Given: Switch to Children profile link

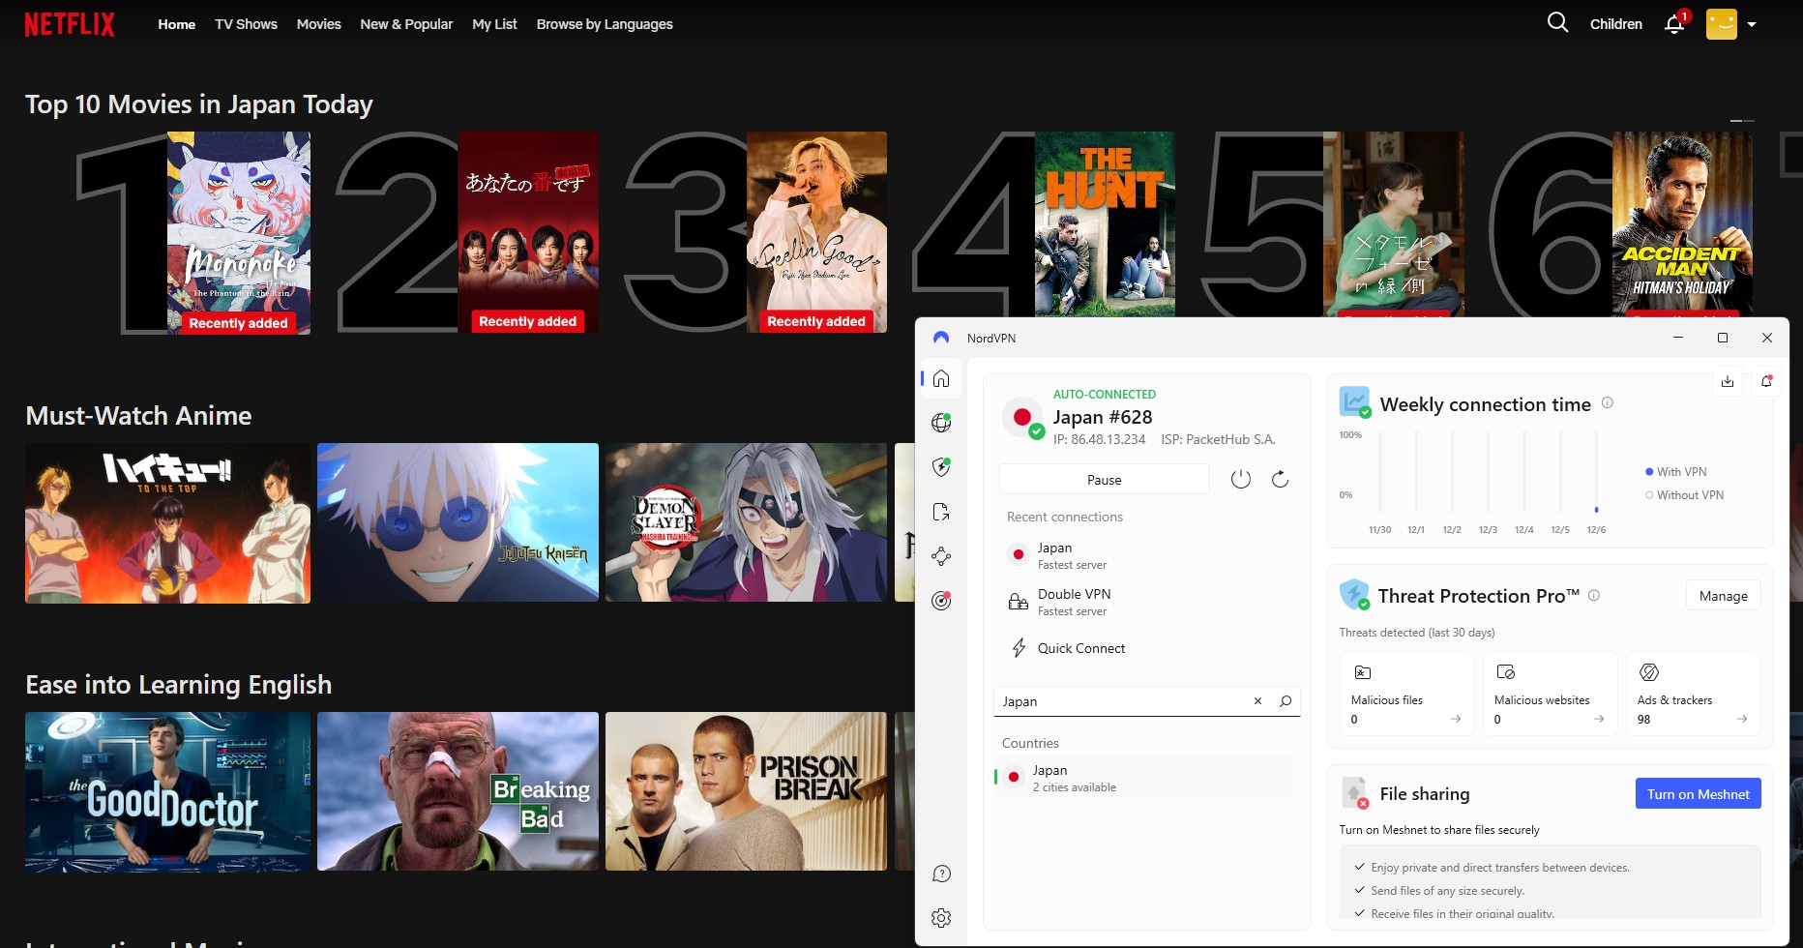Looking at the screenshot, I should pyautogui.click(x=1616, y=24).
